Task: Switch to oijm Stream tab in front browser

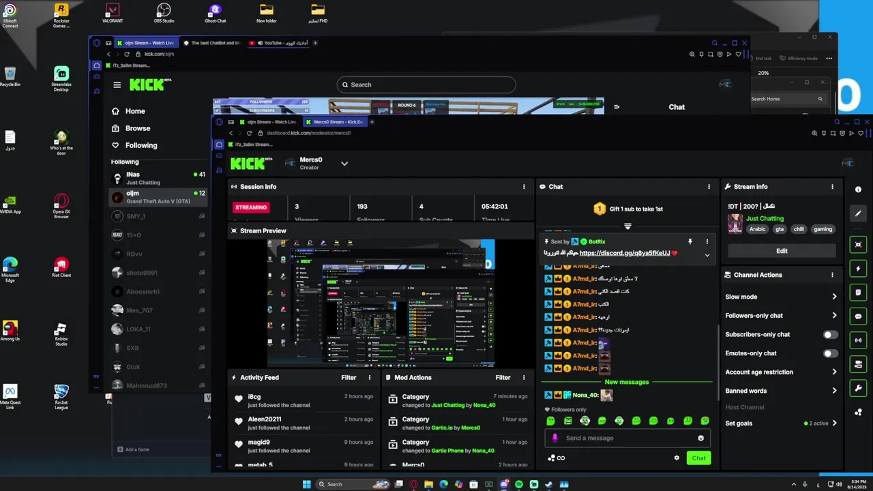Action: 267,122
